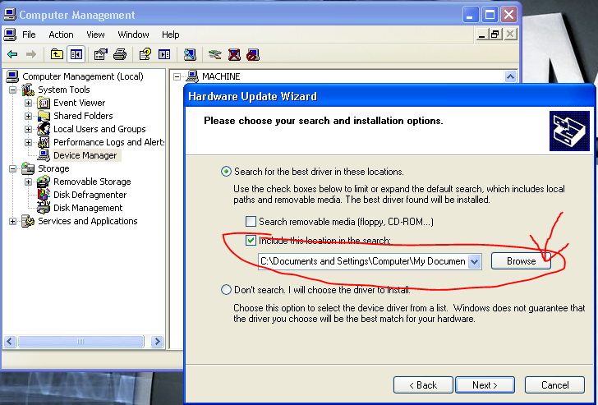
Task: Open the View menu
Action: tap(95, 35)
